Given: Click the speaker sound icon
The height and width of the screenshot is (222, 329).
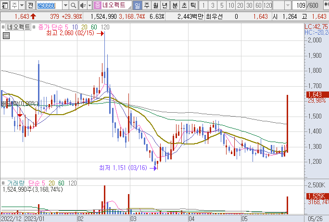Looking at the screenshot, I should (x=83, y=5).
